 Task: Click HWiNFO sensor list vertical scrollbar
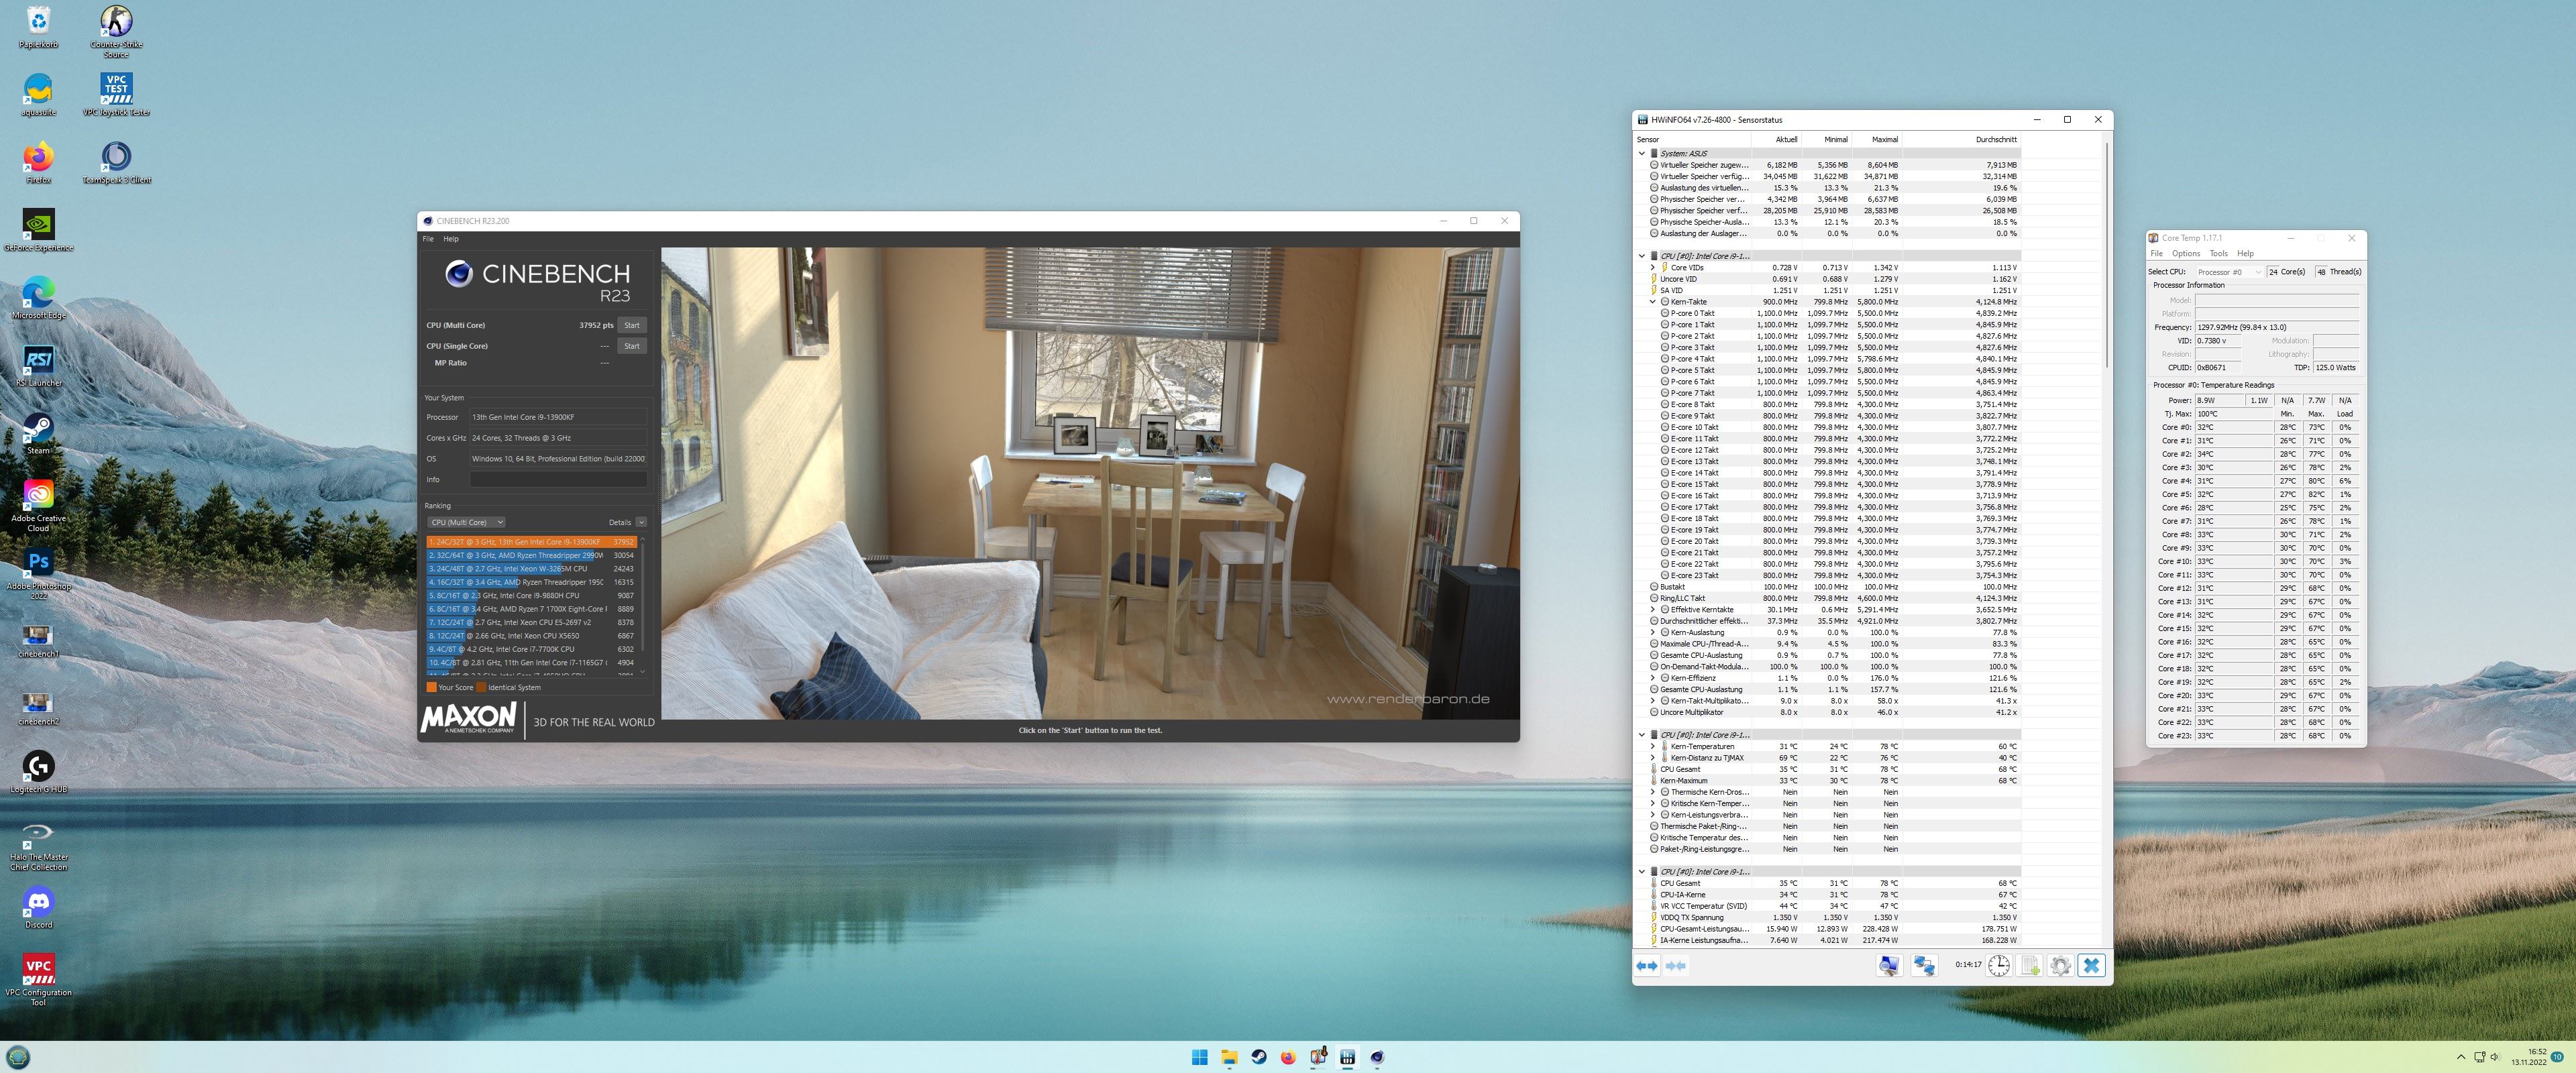[x=2106, y=255]
